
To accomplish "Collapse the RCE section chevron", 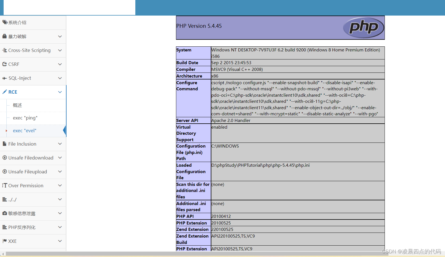I will (x=60, y=92).
